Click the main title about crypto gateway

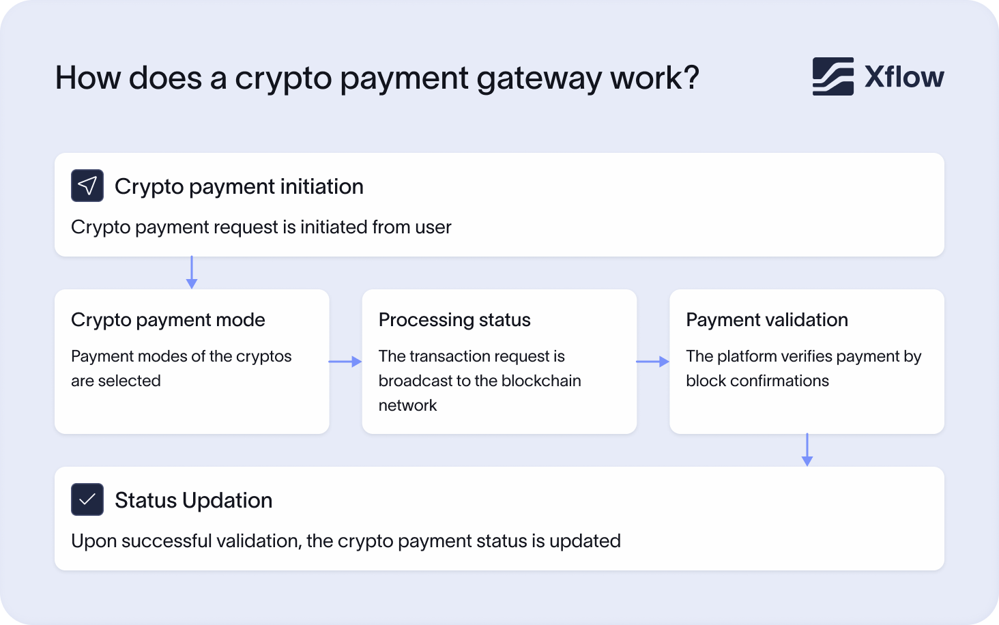tap(377, 78)
